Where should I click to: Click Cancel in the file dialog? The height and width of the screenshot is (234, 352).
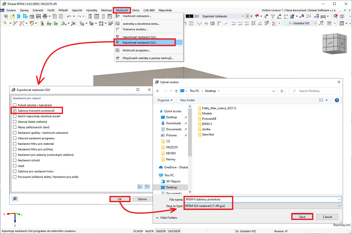click(327, 217)
